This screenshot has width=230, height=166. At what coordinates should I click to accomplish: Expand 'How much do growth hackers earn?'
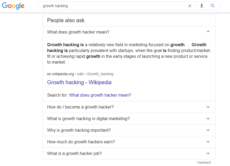[81, 142]
